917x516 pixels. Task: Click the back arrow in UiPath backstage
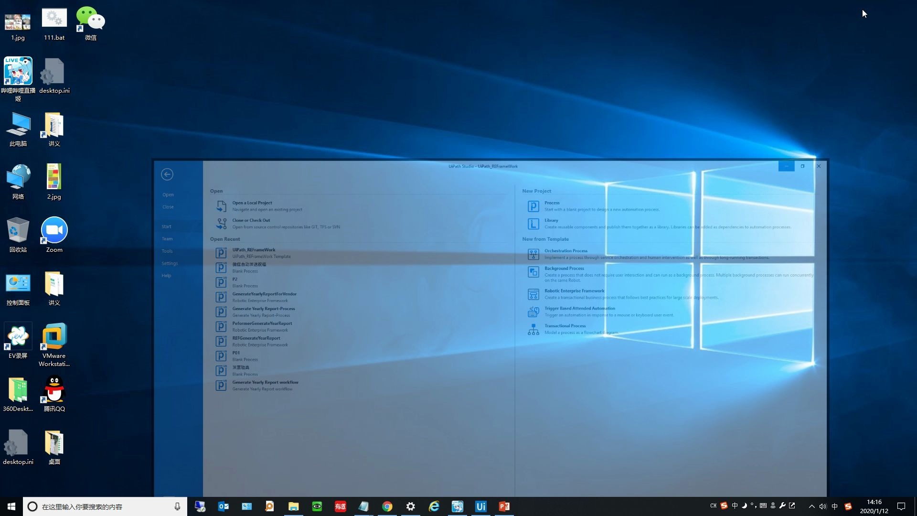pos(167,174)
